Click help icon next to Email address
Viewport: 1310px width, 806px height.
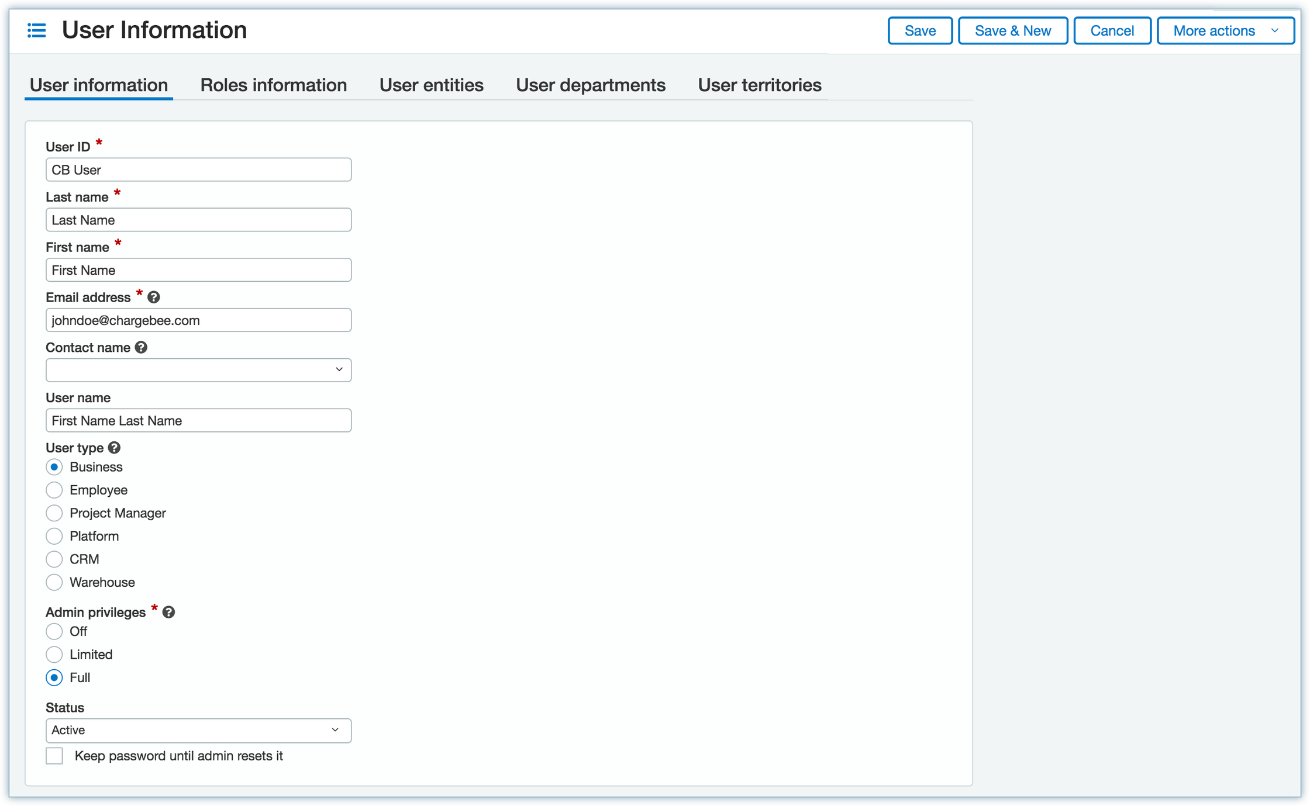tap(154, 298)
